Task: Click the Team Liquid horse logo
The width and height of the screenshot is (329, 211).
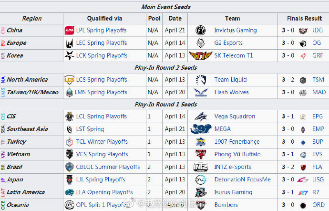Action: [201, 80]
